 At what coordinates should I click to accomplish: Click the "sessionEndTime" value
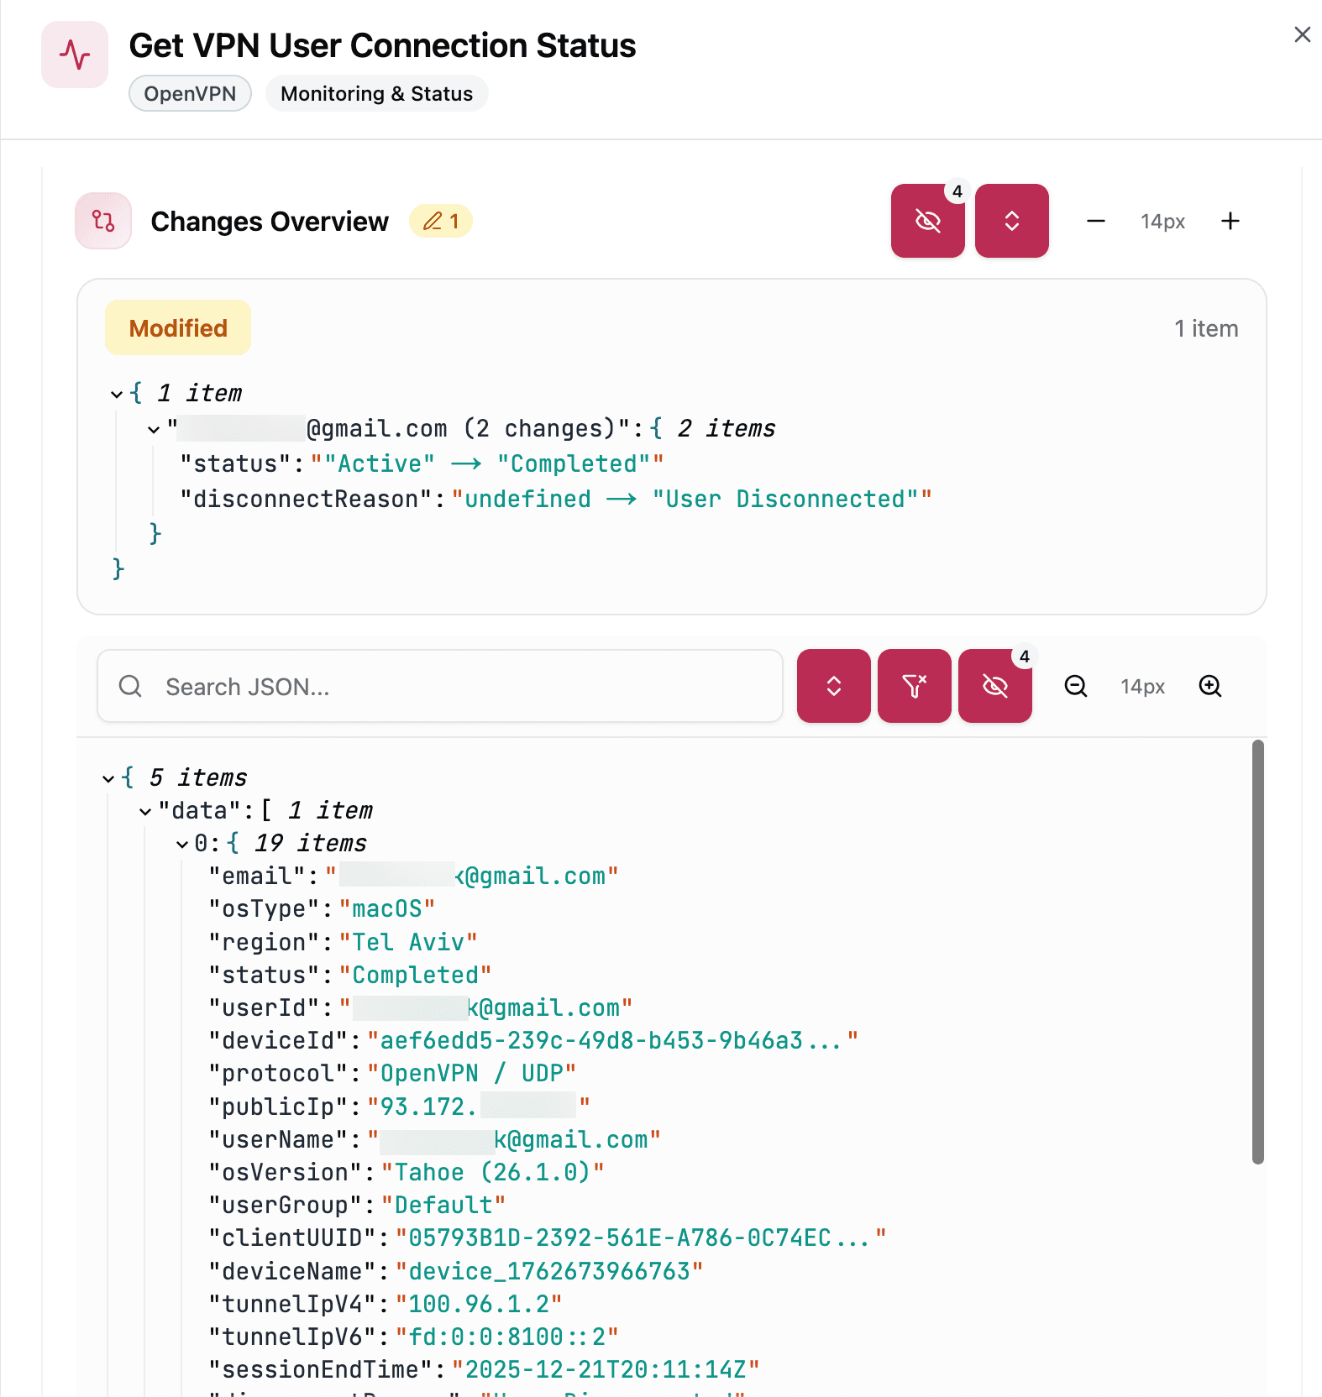[x=606, y=1369]
